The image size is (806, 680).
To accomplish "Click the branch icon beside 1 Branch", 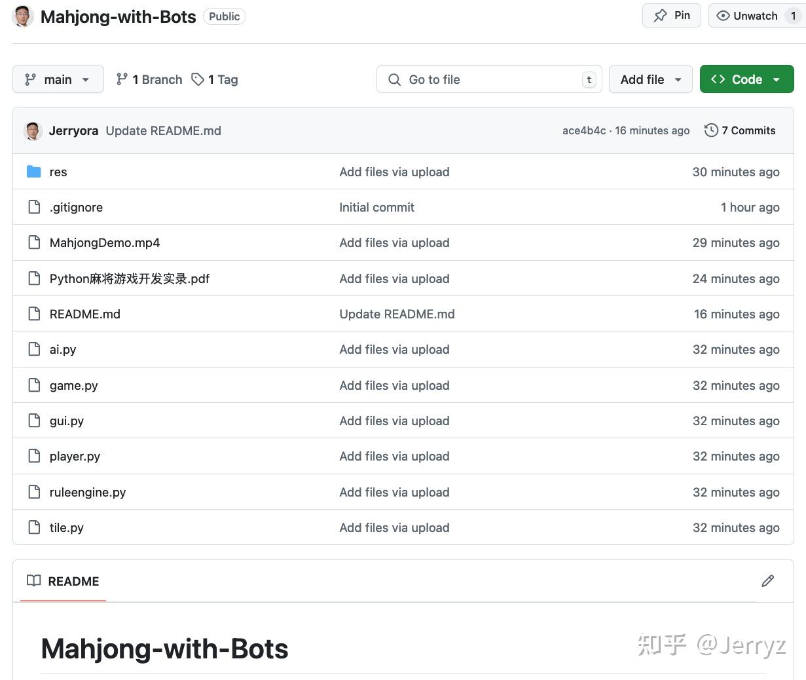I will (122, 79).
